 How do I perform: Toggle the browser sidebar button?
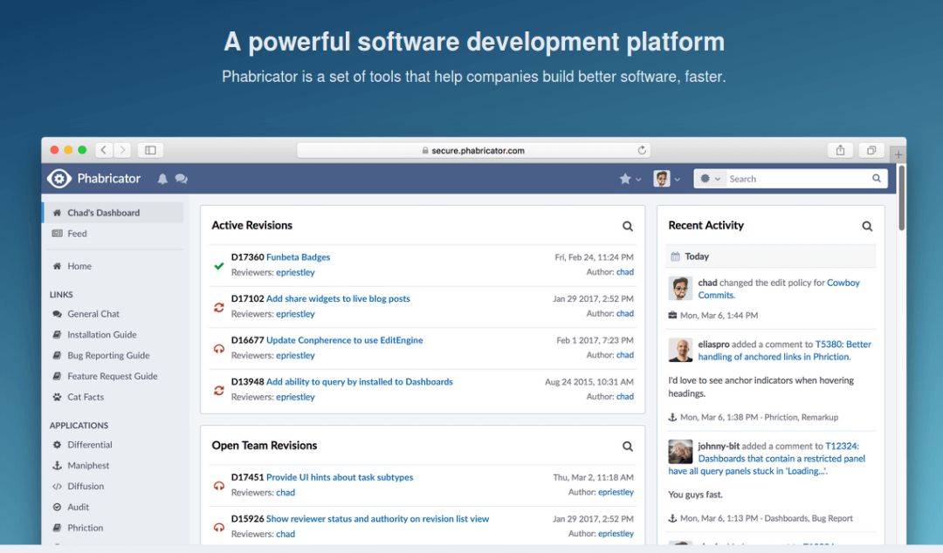tap(150, 150)
